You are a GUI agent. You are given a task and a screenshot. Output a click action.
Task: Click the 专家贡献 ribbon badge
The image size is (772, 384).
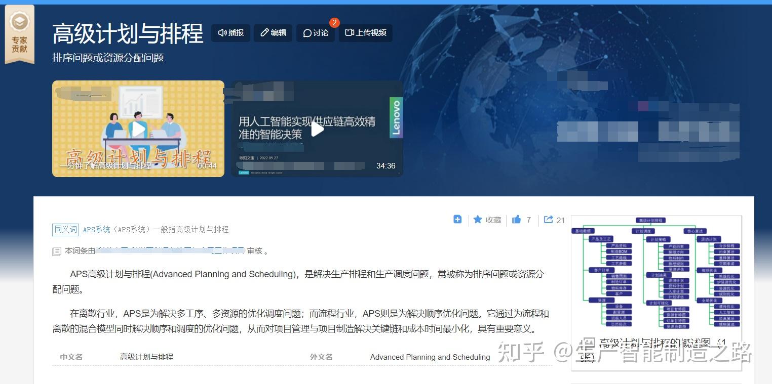[x=19, y=31]
